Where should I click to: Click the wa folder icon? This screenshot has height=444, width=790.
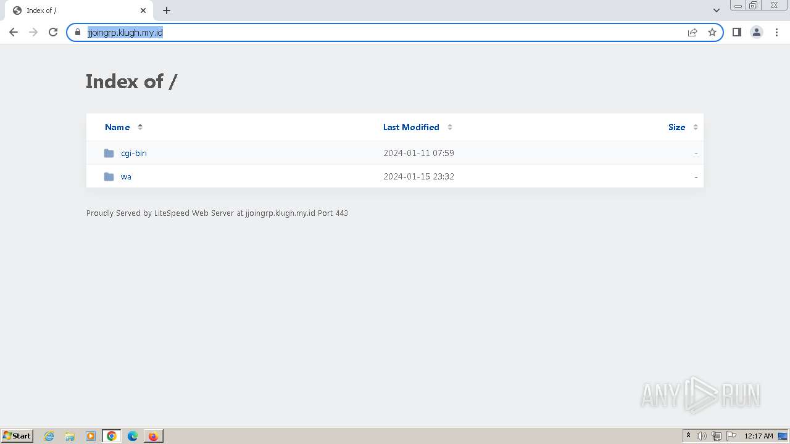point(109,176)
